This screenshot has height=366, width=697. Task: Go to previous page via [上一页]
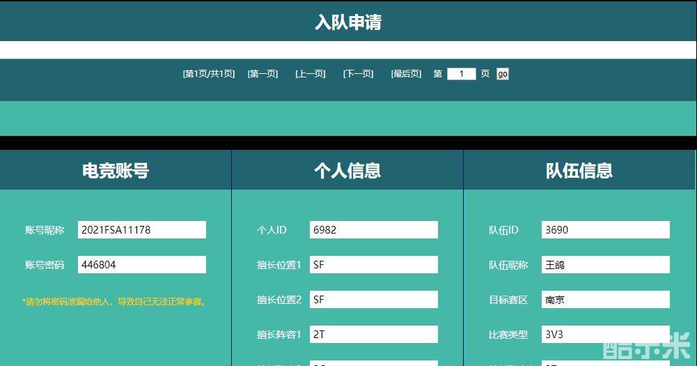click(x=310, y=74)
